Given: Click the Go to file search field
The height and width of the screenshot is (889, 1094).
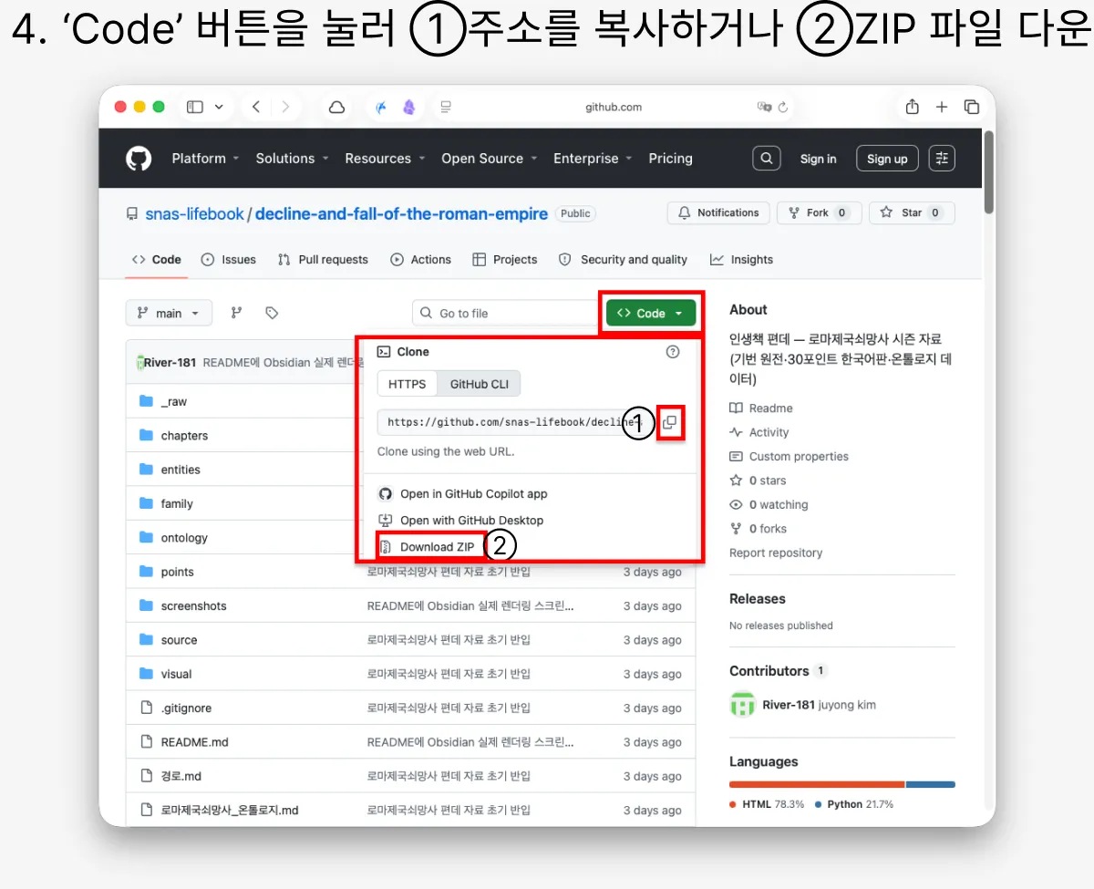Looking at the screenshot, I should (504, 313).
